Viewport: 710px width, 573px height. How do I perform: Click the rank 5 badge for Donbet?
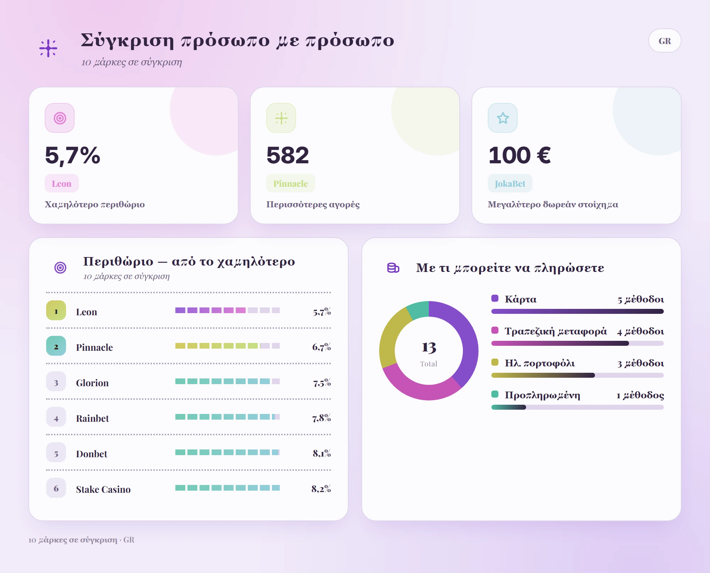coord(56,452)
